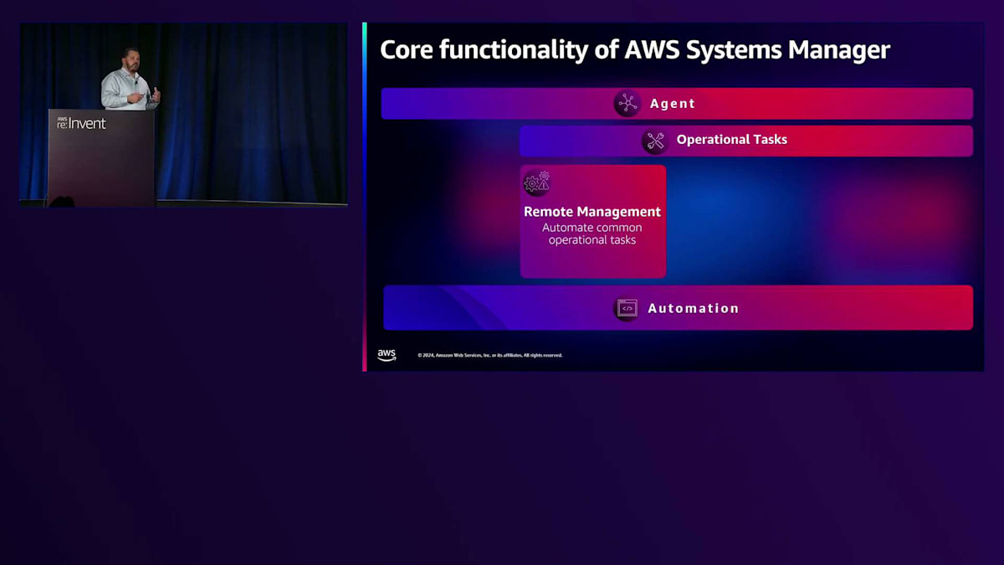Click the AWS logo on the slide footer
Image resolution: width=1004 pixels, height=565 pixels.
point(387,355)
